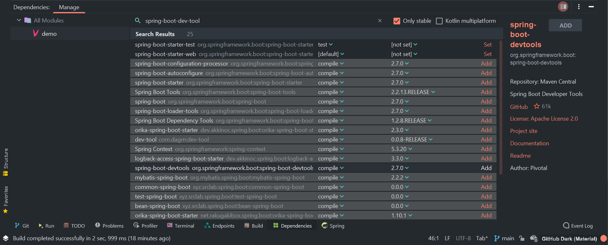Open the Problems tool window
608x245 pixels.
click(x=109, y=226)
